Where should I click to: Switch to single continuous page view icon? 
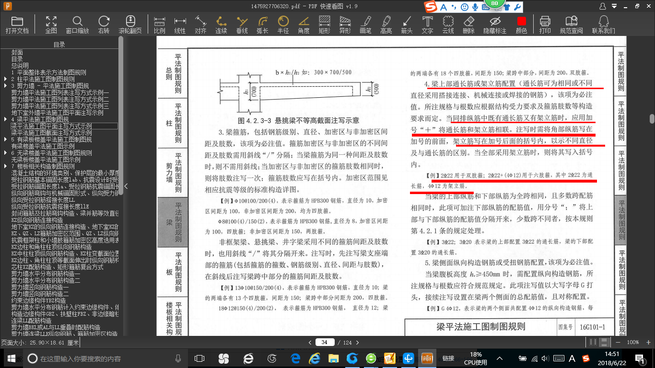[x=604, y=342]
